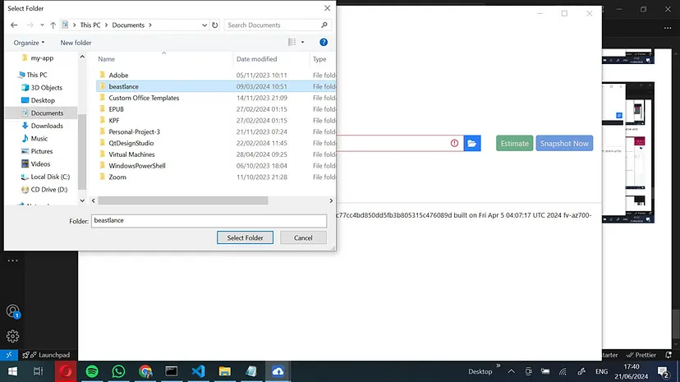Click the Snapshot Now button
The image size is (680, 382).
[x=564, y=144]
